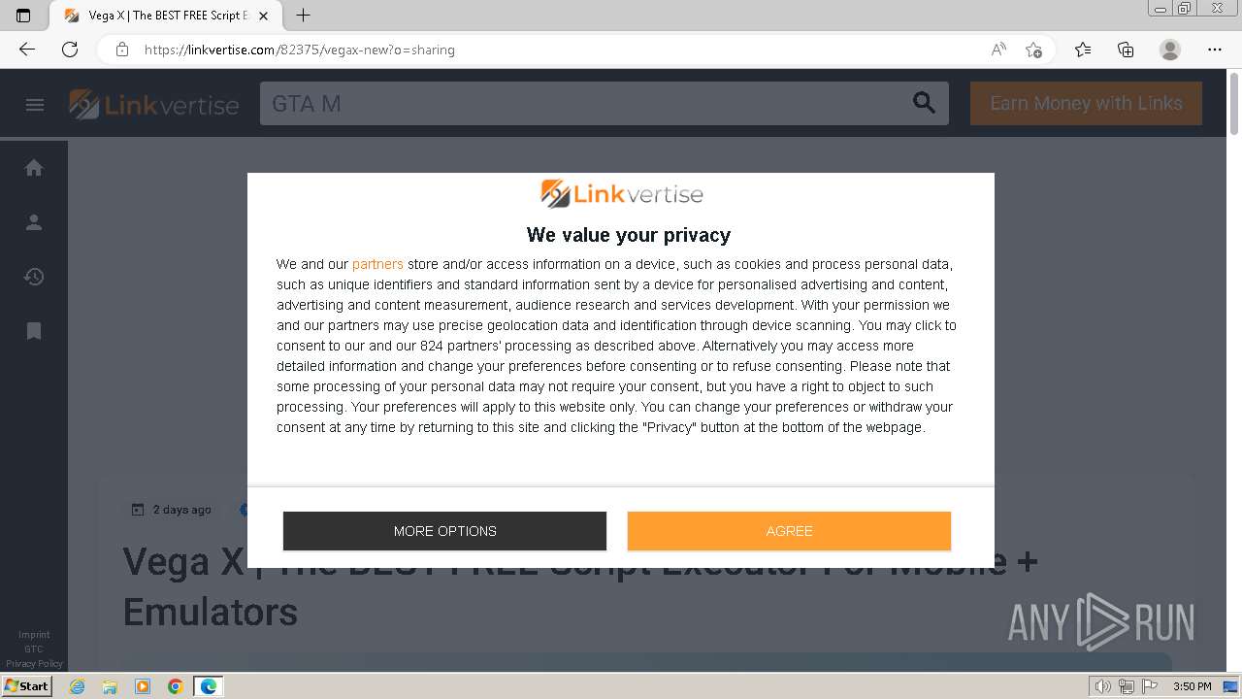Viewport: 1242px width, 699px height.
Task: Open the browser profile menu
Action: click(1170, 50)
